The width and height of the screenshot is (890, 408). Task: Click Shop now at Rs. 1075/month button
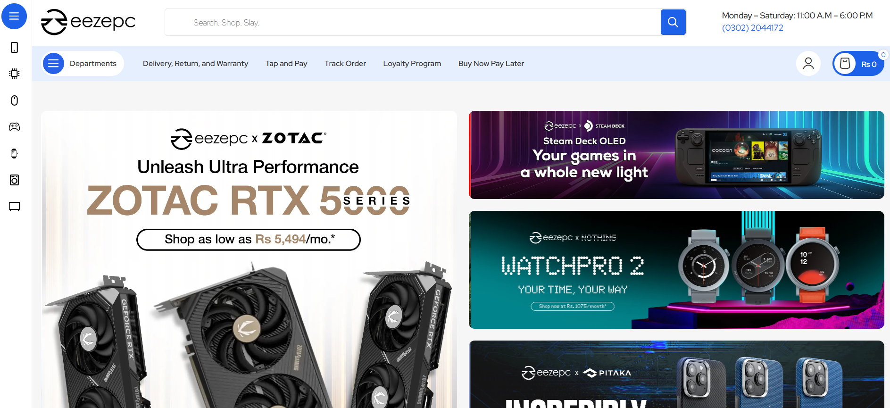click(x=573, y=306)
